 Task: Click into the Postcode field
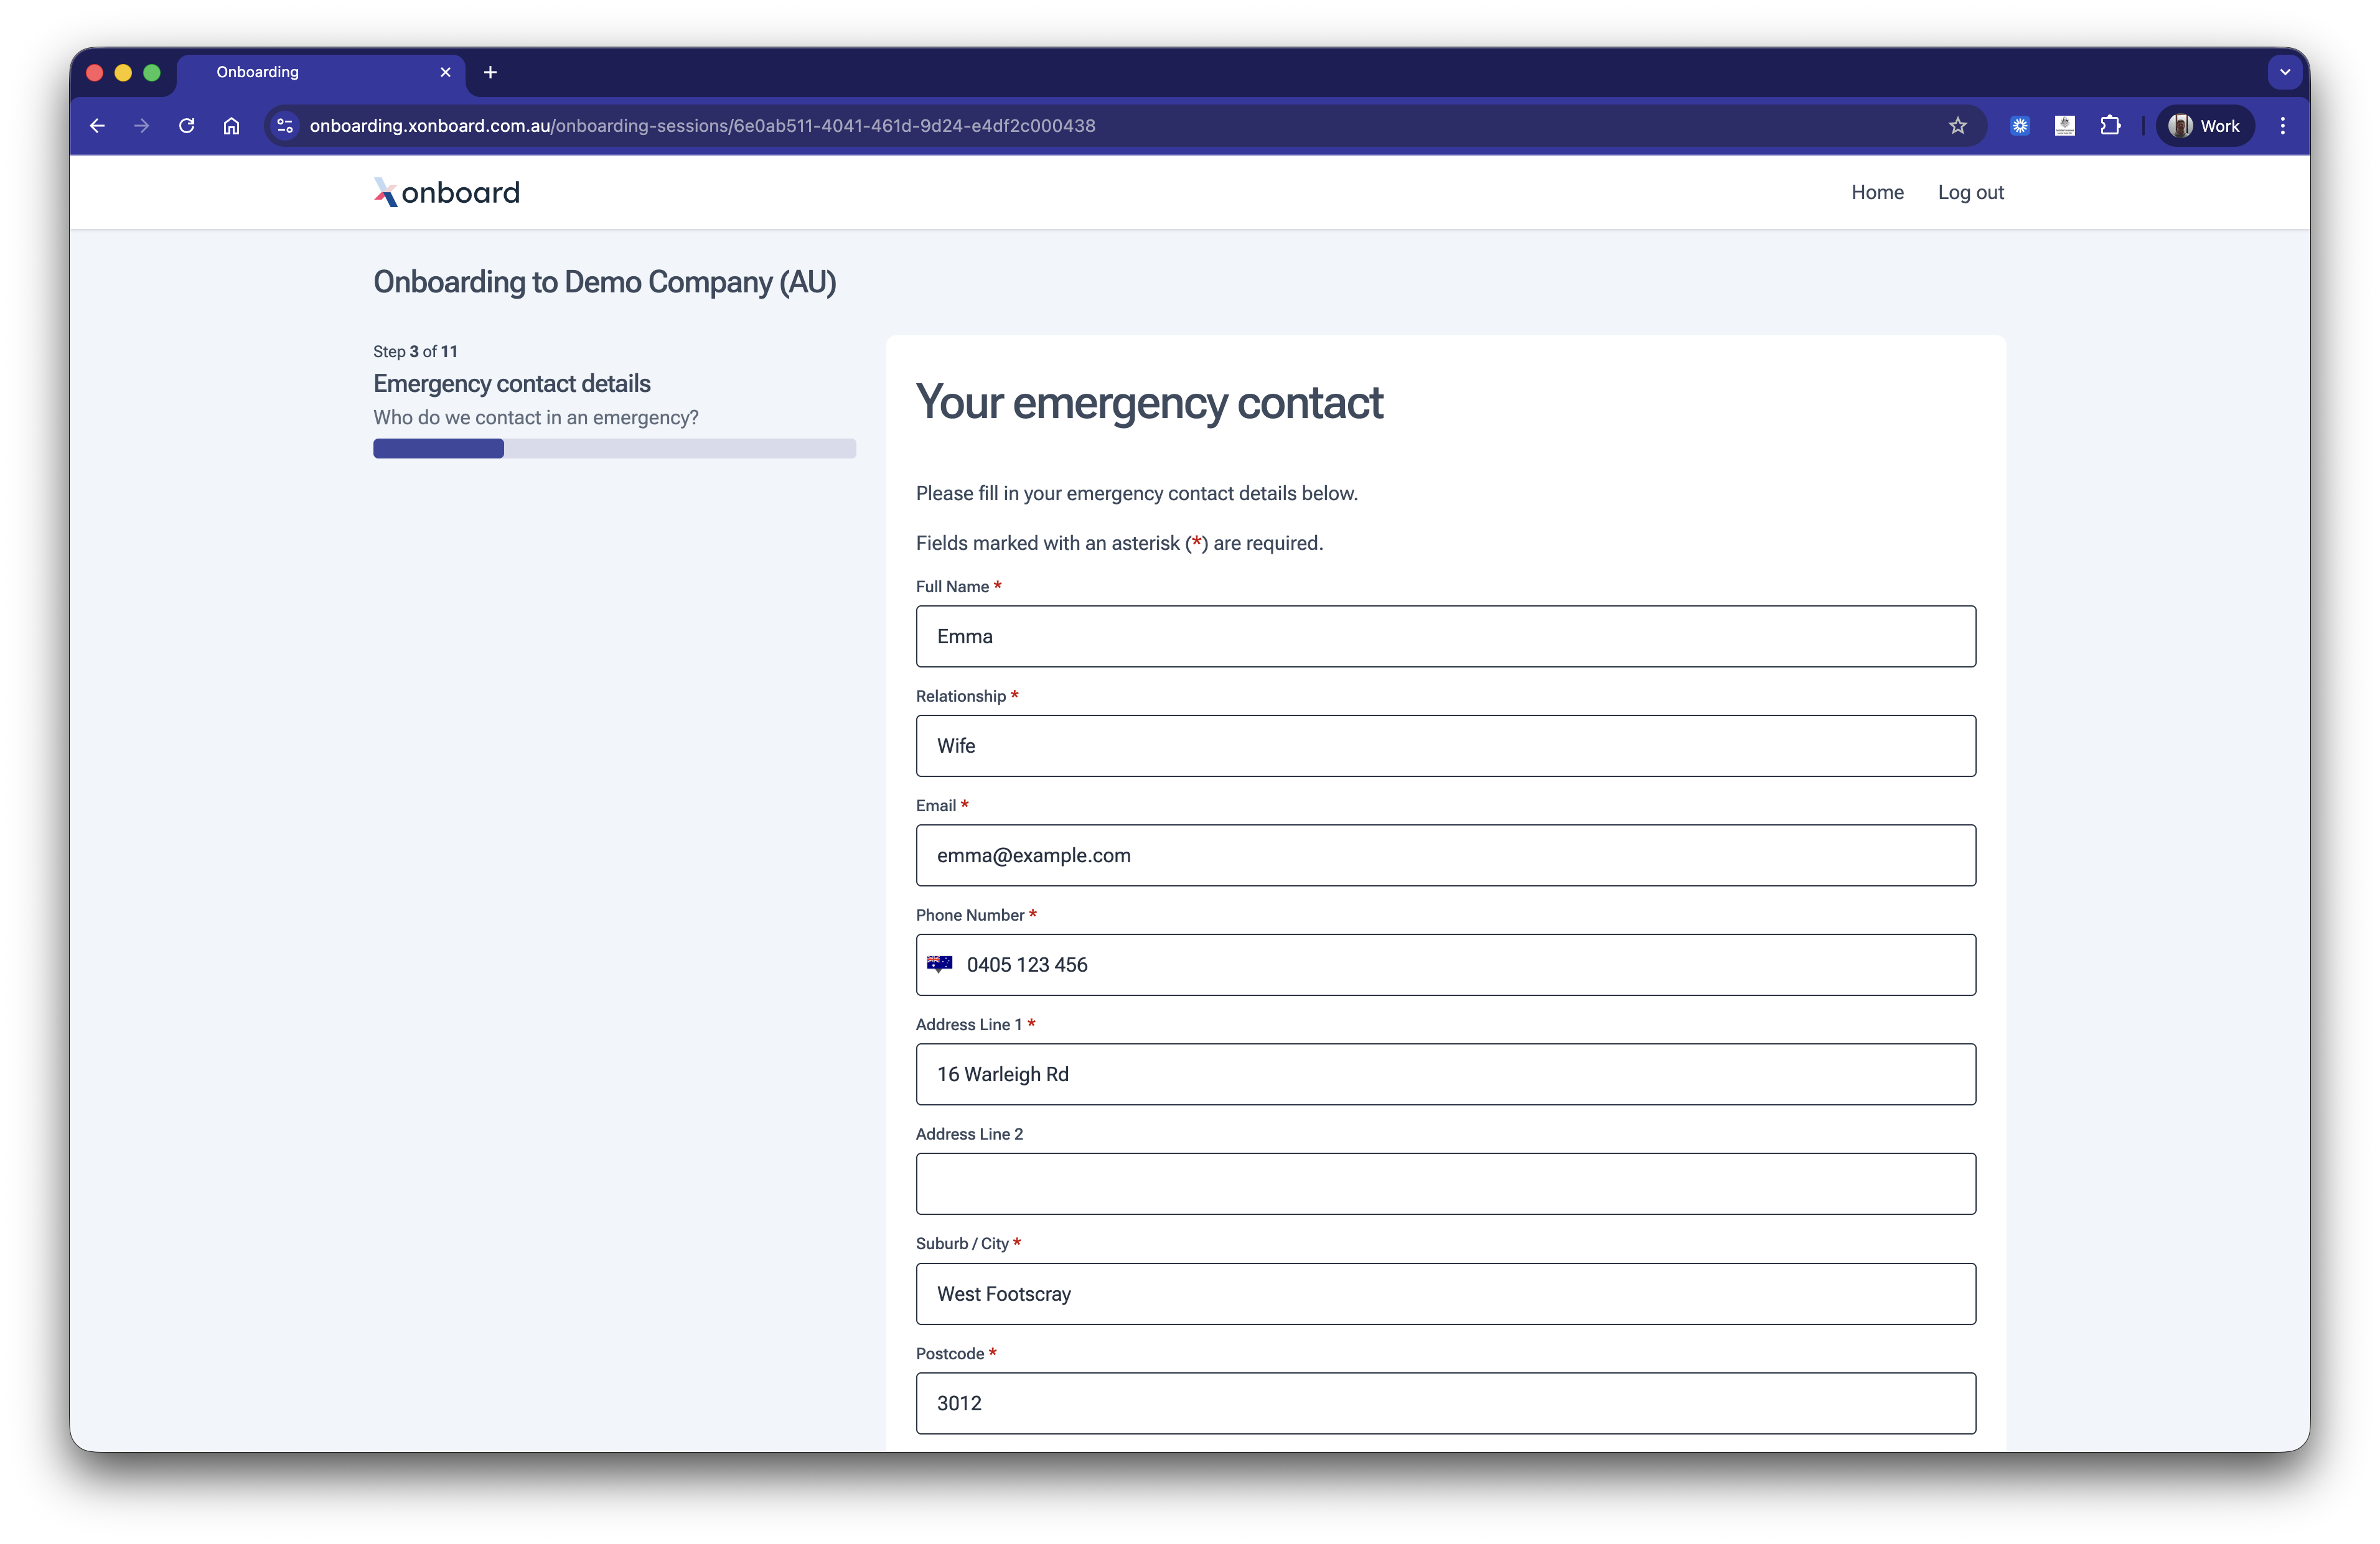pos(1445,1403)
